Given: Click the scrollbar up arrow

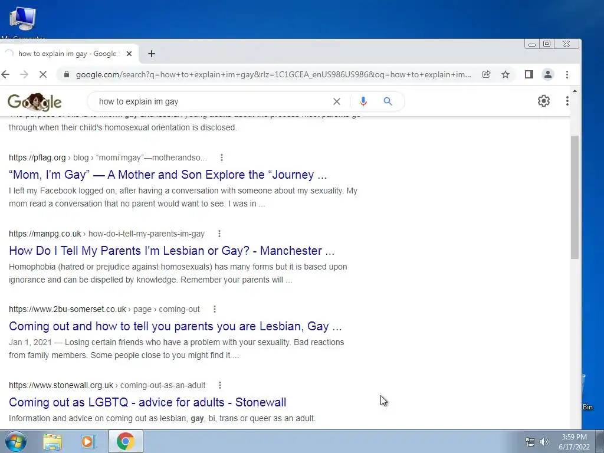Looking at the screenshot, I should (575, 91).
